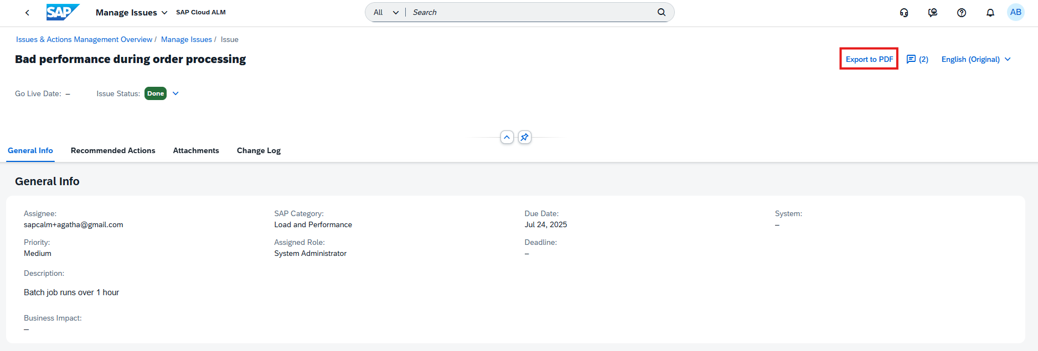Click into the Search input field
Image resolution: width=1038 pixels, height=351 pixels.
[x=531, y=12]
